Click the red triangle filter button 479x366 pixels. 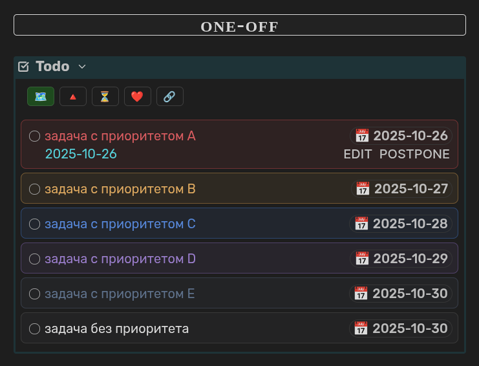coord(73,96)
